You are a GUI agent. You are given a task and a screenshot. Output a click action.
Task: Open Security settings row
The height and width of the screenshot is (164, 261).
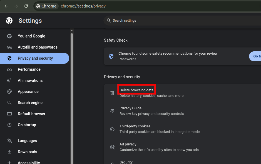tap(182, 160)
